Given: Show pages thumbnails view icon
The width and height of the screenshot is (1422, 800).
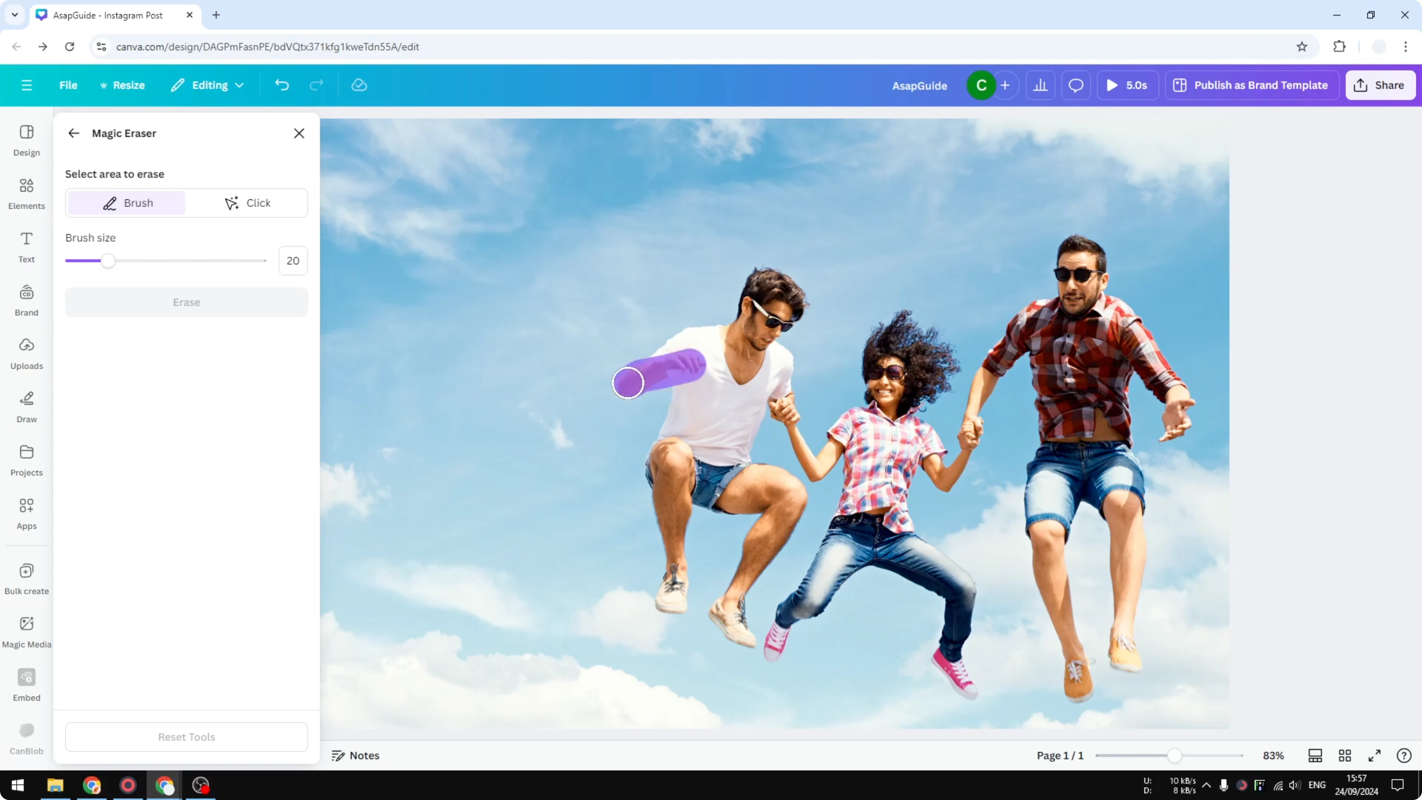Looking at the screenshot, I should tap(1315, 755).
